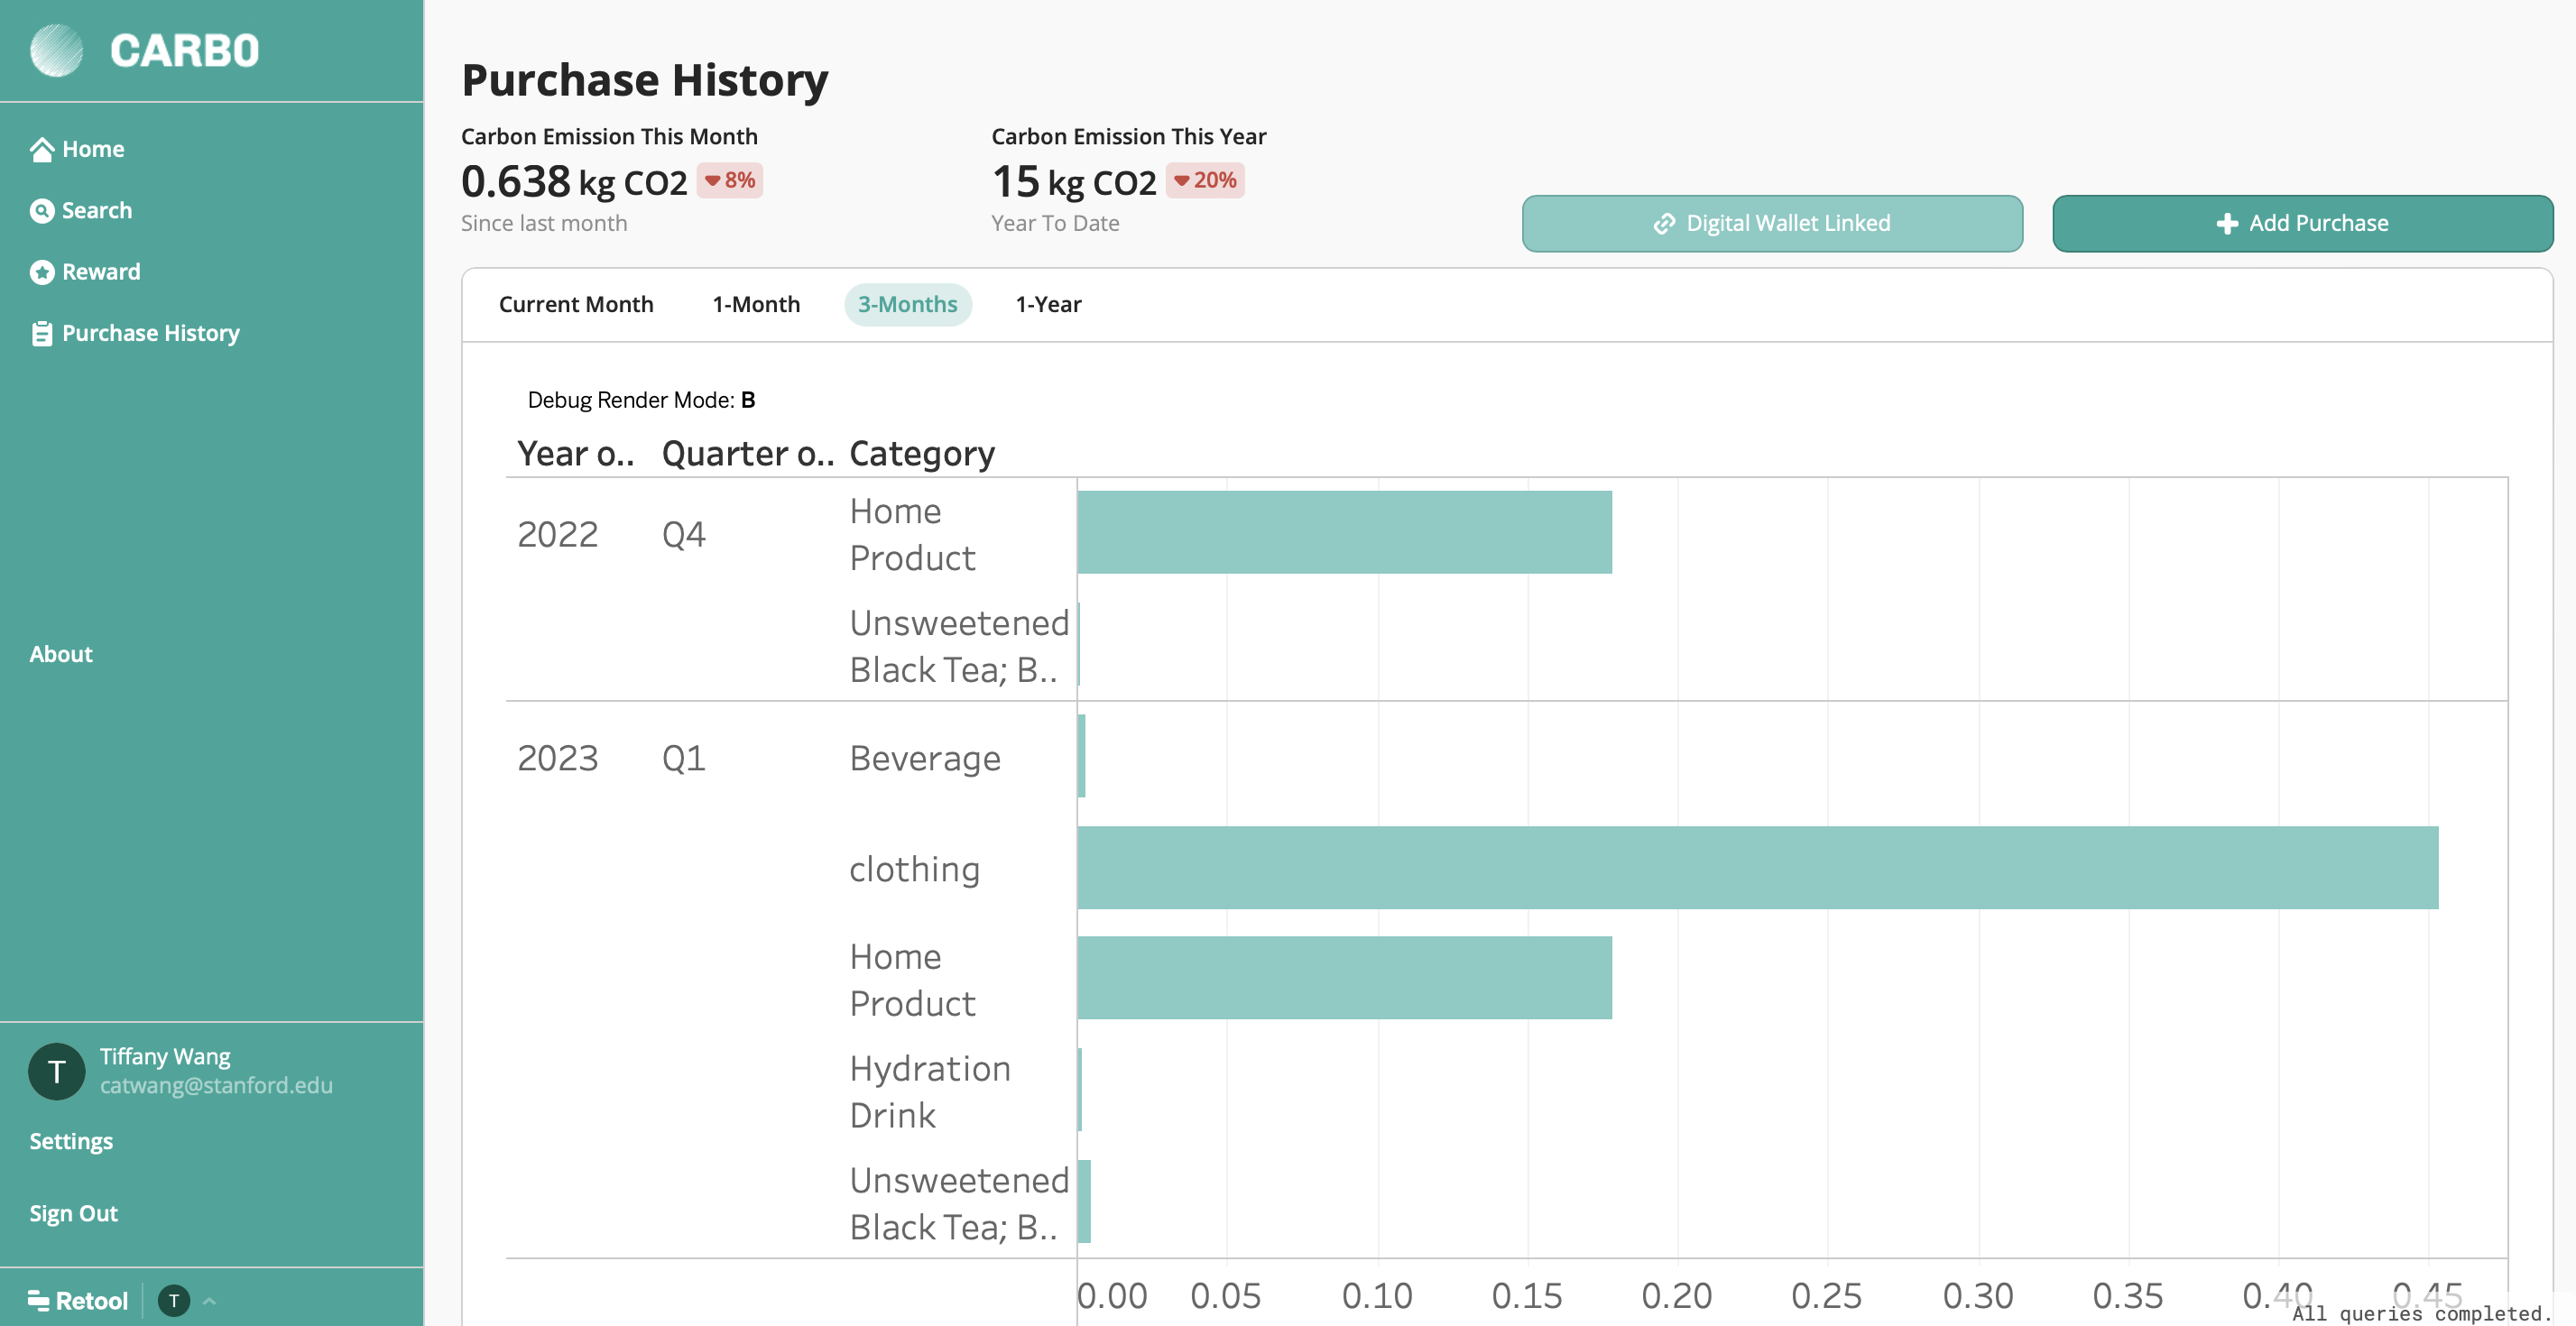The image size is (2576, 1326).
Task: Click the Digital Wallet Linked button
Action: 1771,223
